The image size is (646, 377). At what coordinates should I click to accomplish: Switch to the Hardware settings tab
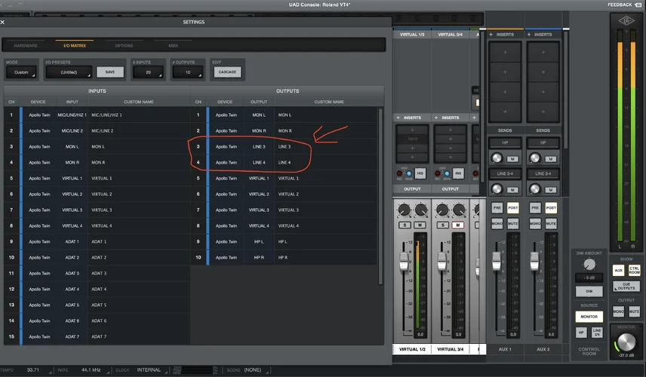click(26, 46)
